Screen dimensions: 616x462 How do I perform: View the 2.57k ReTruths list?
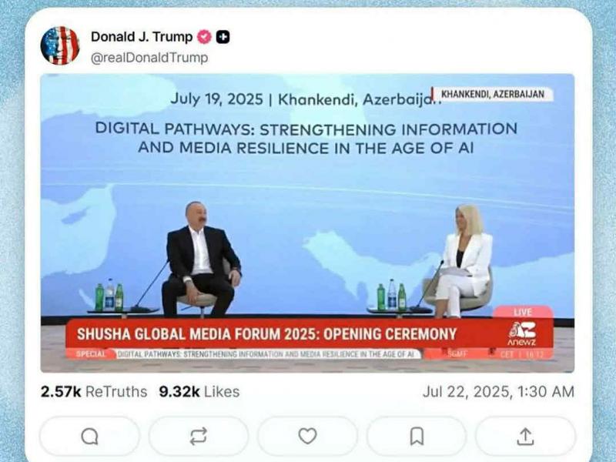pos(94,392)
